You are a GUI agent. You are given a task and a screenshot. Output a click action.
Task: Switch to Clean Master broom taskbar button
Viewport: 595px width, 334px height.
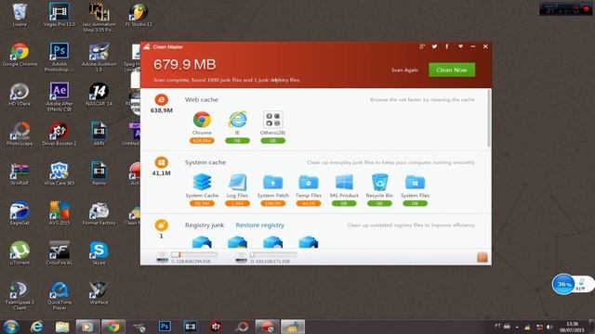click(293, 327)
